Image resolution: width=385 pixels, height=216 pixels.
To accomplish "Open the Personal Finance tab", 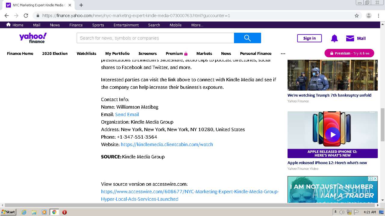I will pos(256,53).
